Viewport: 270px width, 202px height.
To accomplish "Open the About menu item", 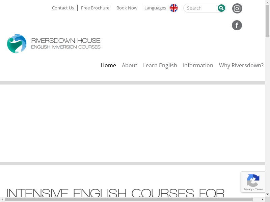I will click(129, 65).
